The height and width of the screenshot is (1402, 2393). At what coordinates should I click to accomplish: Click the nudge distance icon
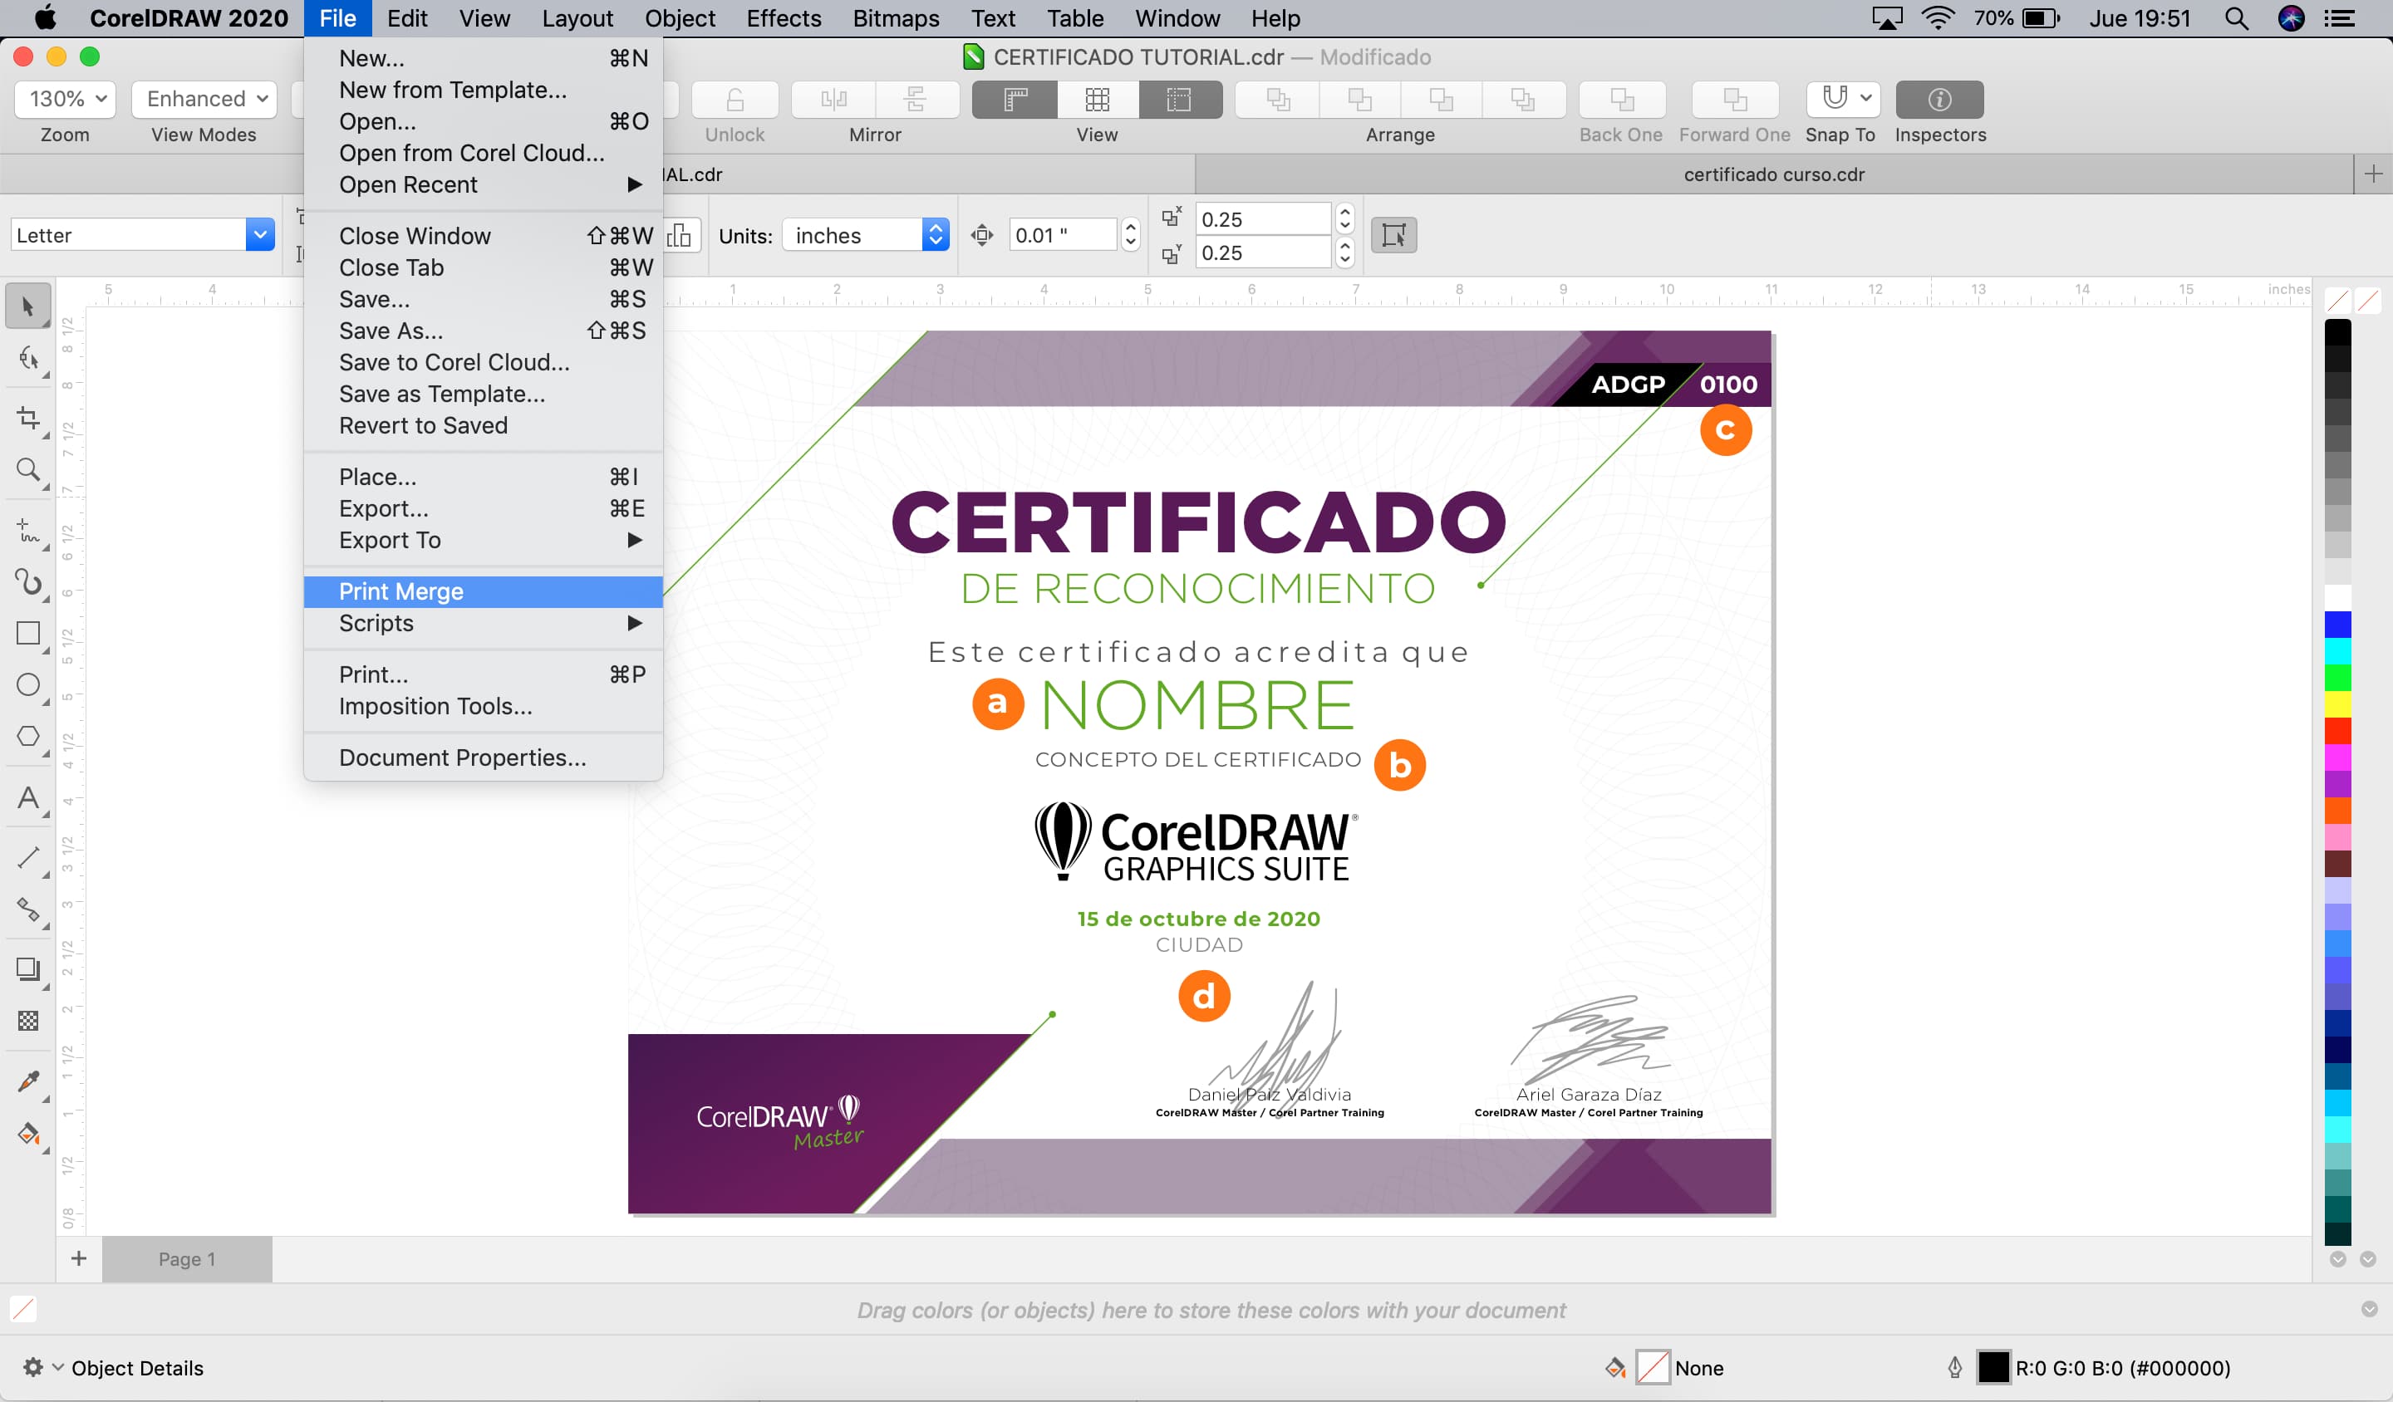click(x=983, y=235)
